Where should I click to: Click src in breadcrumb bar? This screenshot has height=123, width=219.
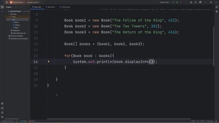[x=17, y=121]
